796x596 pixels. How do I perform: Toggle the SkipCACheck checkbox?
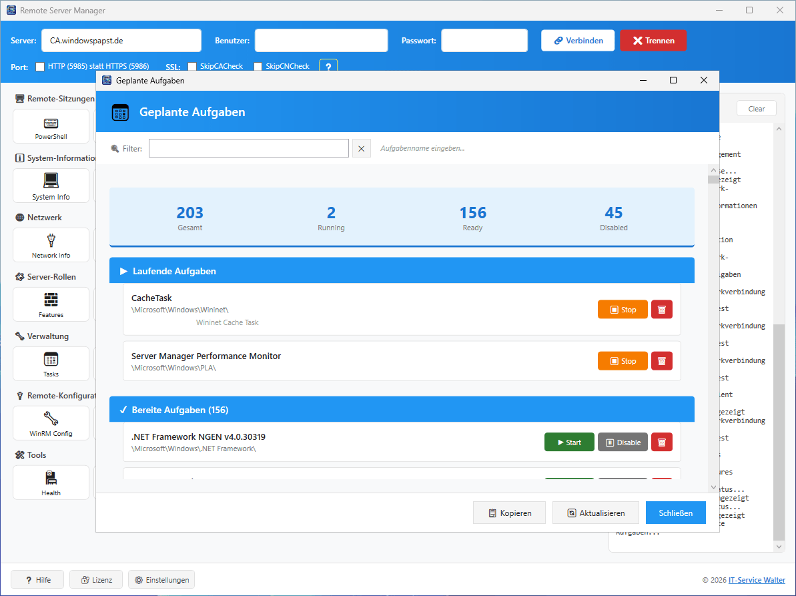tap(192, 67)
